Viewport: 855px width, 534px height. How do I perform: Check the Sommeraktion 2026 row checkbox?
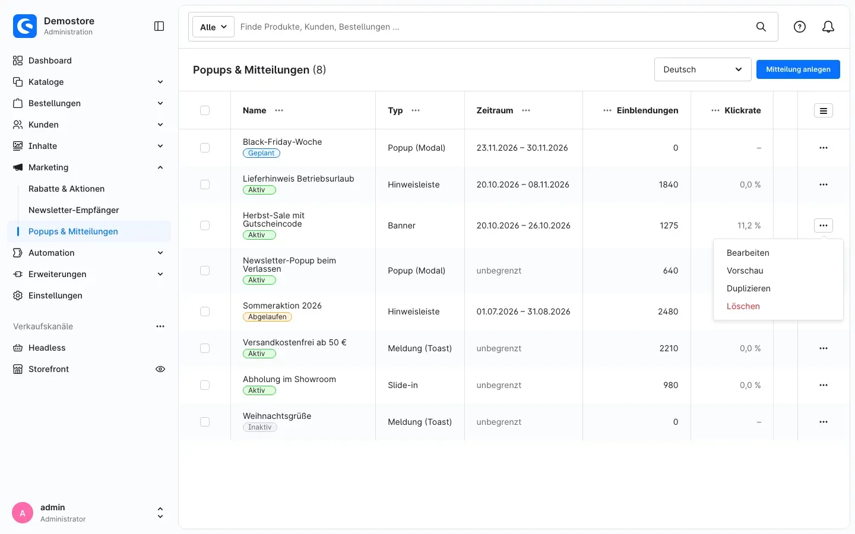tap(205, 311)
